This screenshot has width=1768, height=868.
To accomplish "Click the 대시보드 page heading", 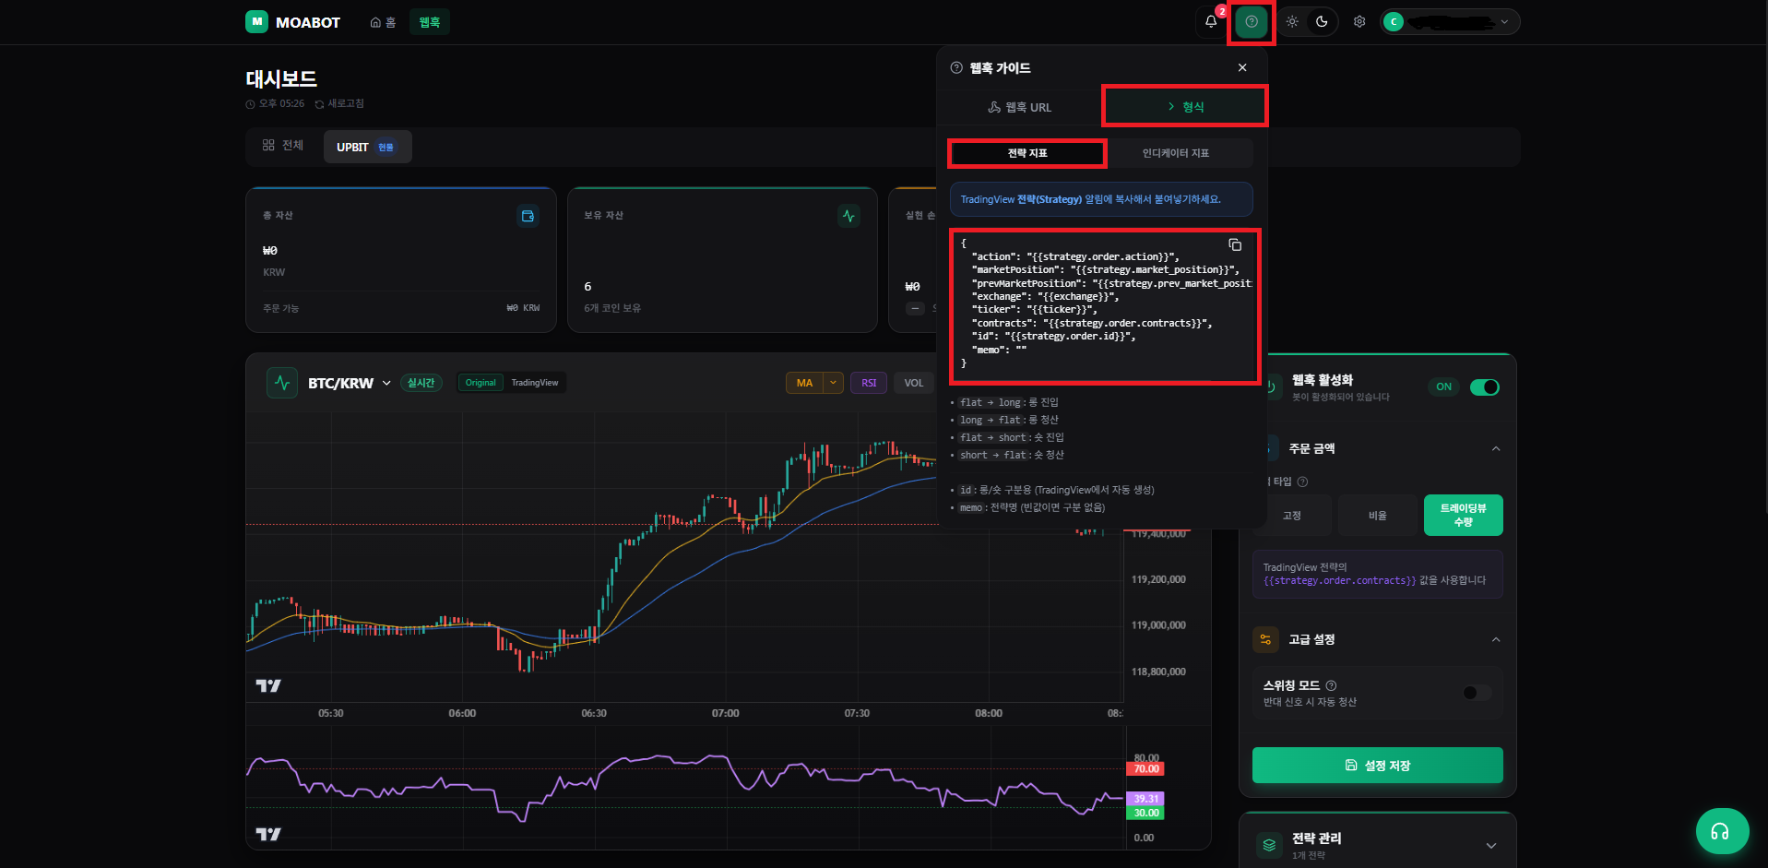I will point(281,79).
